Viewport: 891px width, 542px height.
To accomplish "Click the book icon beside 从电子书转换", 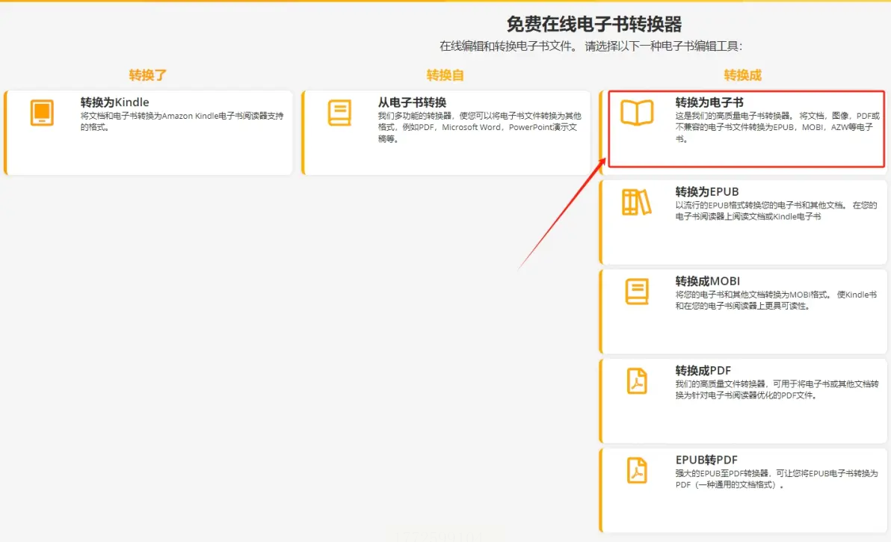I will (x=340, y=112).
